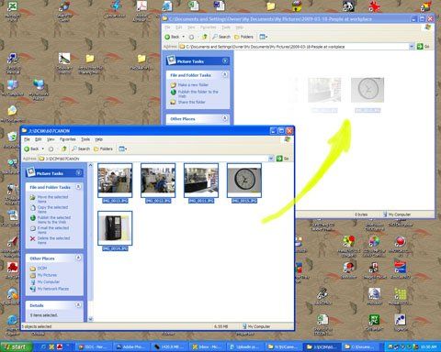
Task: Click Back in the CANON folder window
Action: [x=31, y=148]
